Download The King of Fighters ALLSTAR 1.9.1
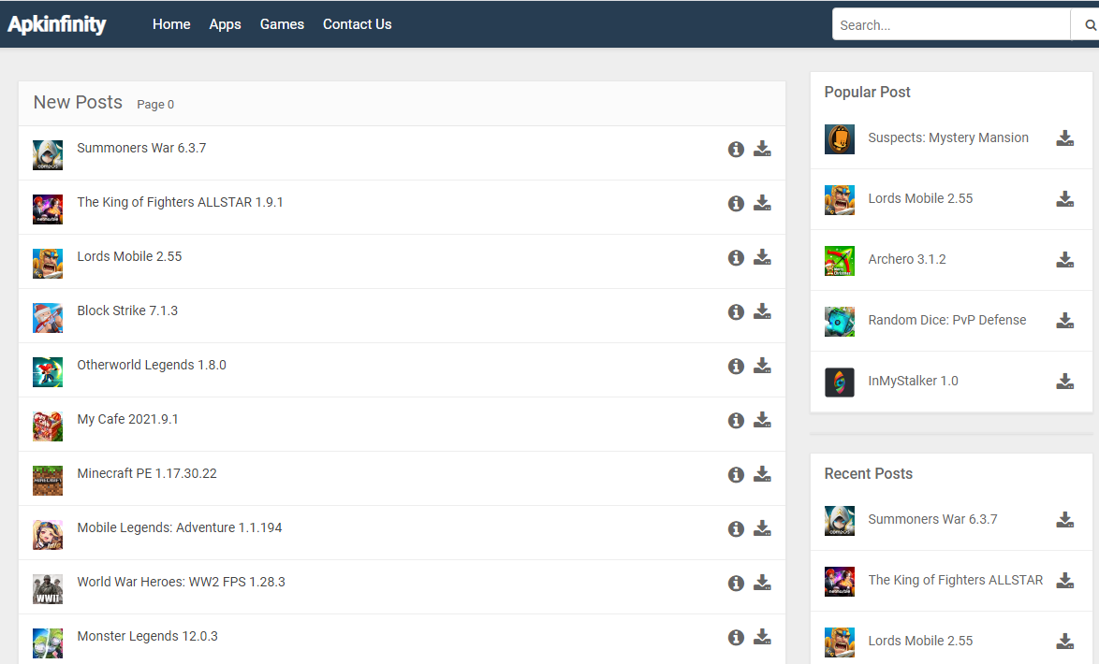This screenshot has height=664, width=1099. [762, 203]
